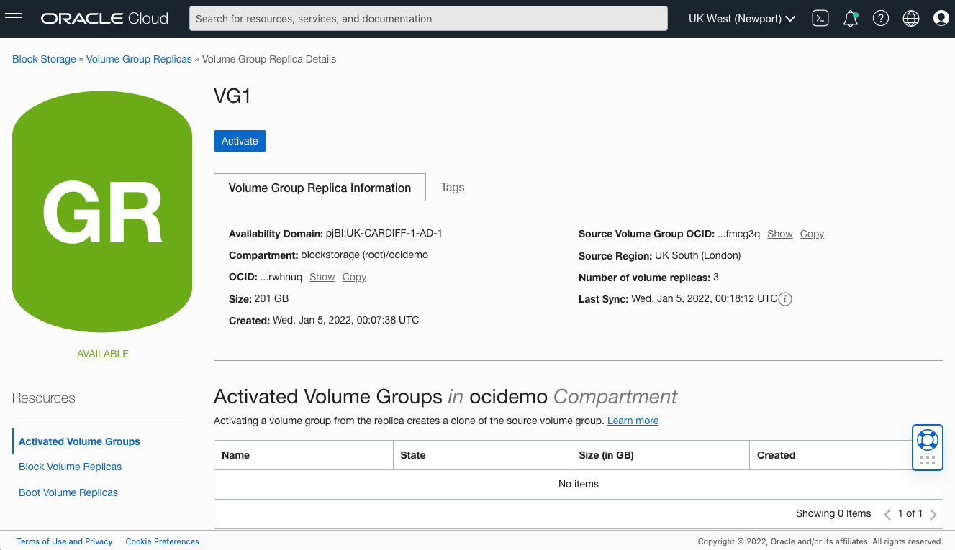The image size is (955, 550).
Task: Click the resources search input field
Action: coord(427,18)
